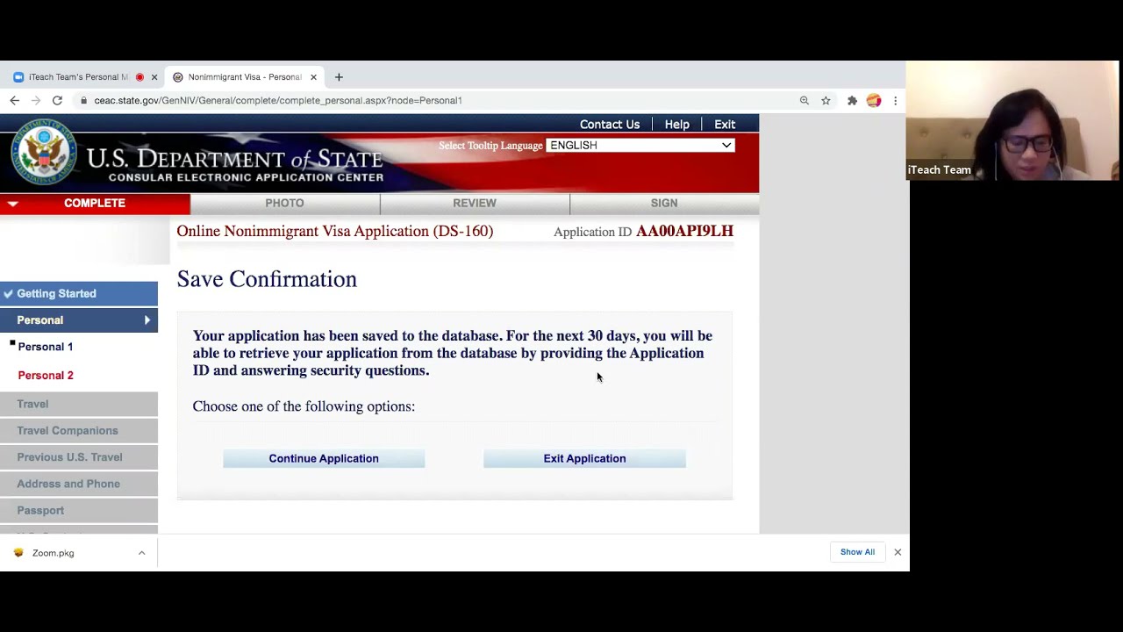Click Show All downloads

click(x=857, y=552)
